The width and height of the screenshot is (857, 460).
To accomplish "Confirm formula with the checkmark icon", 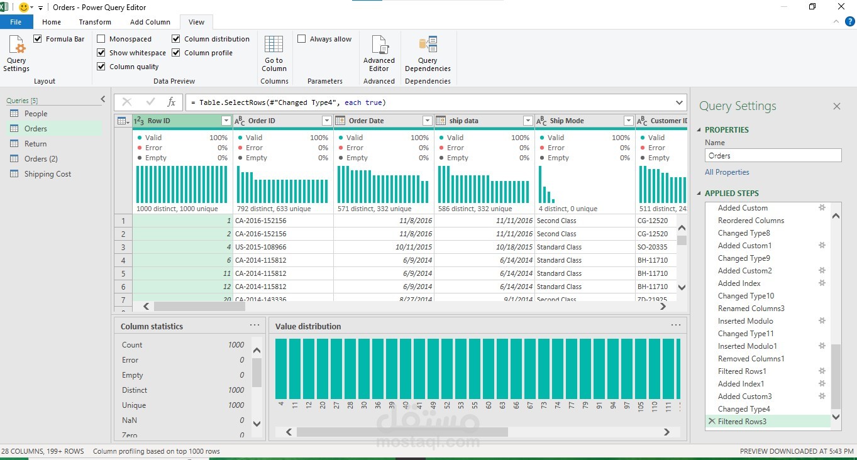I will click(150, 102).
